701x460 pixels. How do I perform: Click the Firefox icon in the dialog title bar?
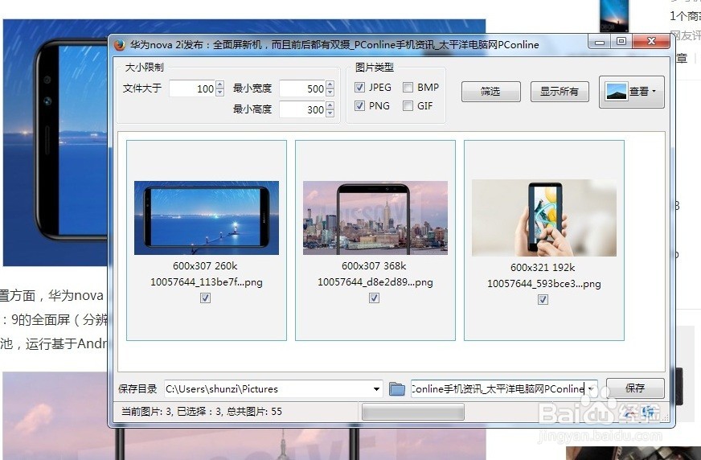tap(119, 45)
